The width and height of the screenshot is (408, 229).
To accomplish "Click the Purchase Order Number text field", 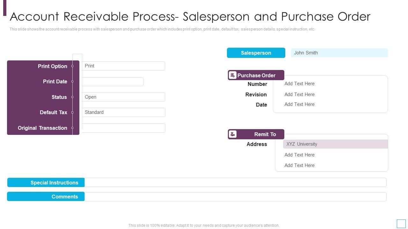I will (331, 84).
